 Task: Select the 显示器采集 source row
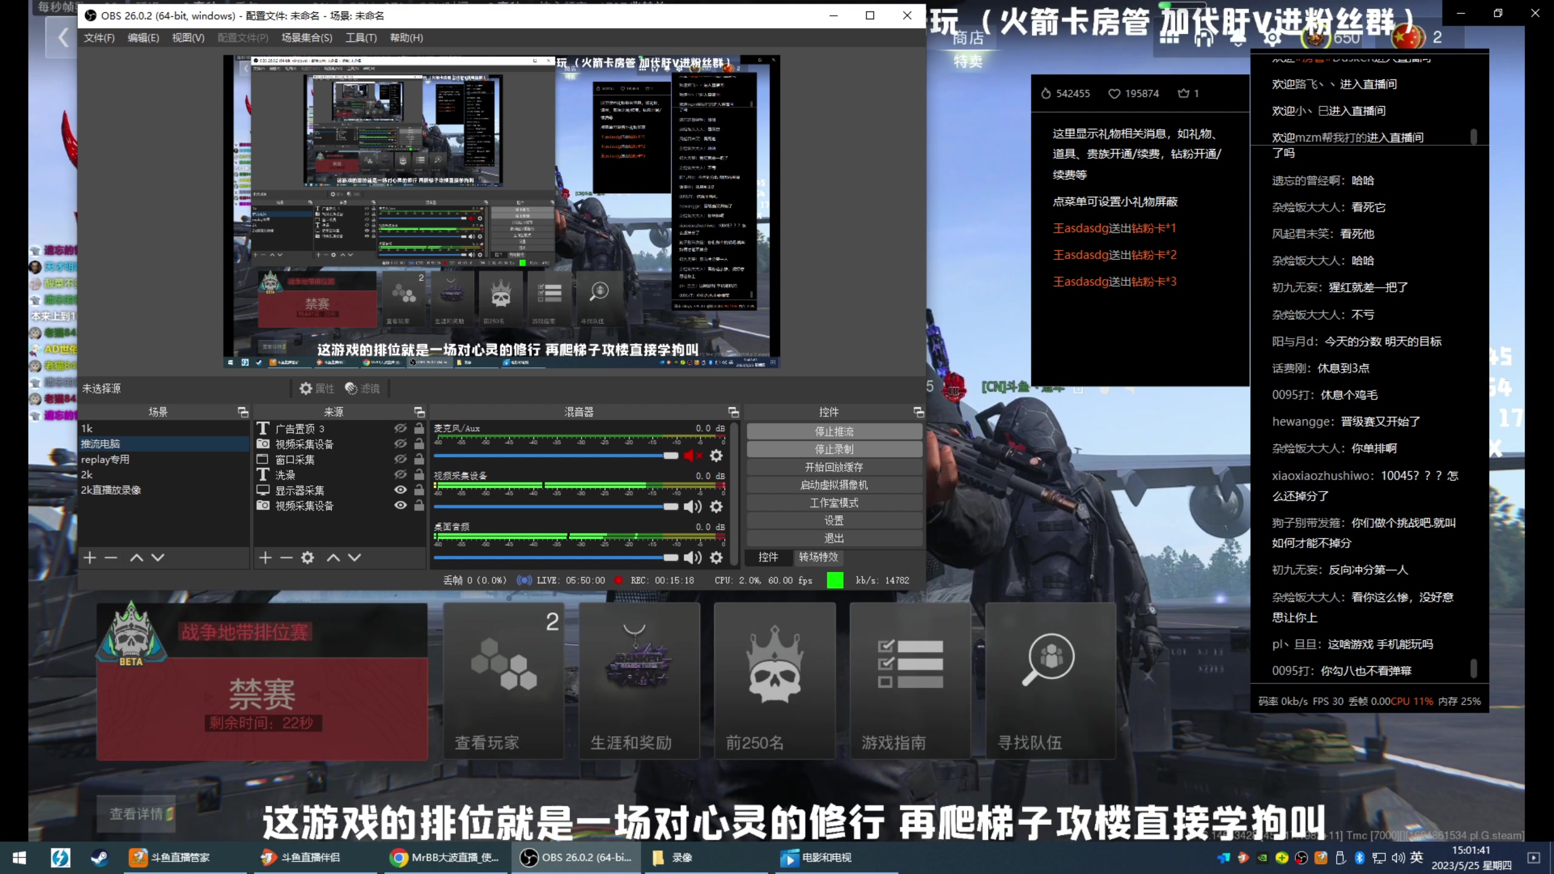(339, 490)
